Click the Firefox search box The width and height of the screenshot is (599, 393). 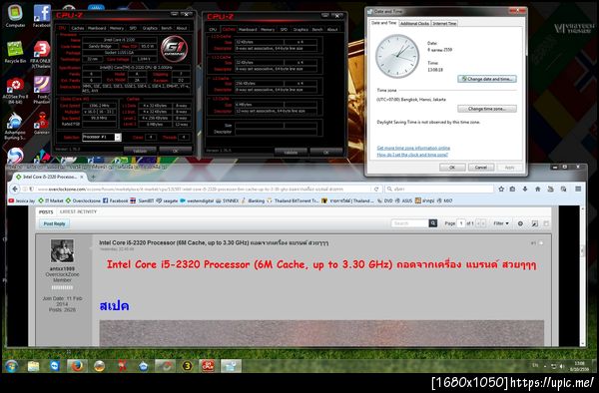[x=439, y=189]
